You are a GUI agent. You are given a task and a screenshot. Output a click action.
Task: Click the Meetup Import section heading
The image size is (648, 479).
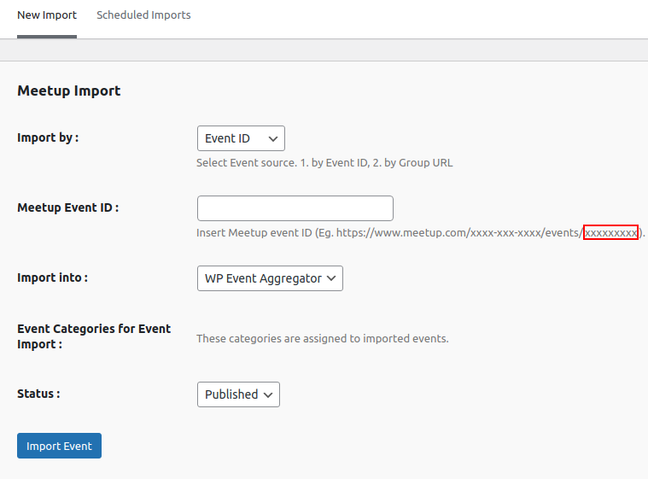pyautogui.click(x=69, y=91)
